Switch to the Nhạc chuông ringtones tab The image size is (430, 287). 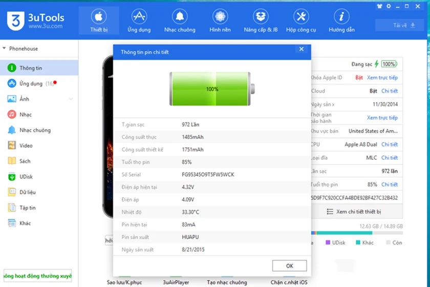pyautogui.click(x=180, y=21)
